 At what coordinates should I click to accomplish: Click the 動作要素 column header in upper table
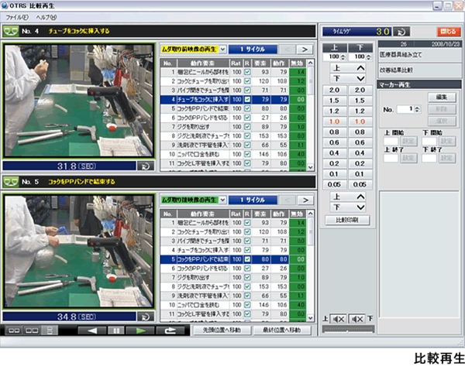(203, 63)
